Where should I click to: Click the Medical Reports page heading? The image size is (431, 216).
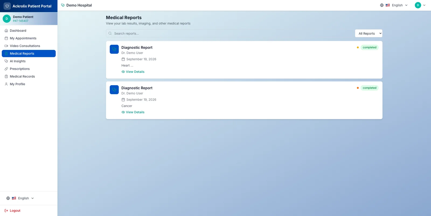click(x=124, y=18)
